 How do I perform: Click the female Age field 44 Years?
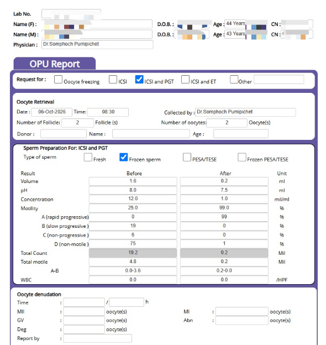[x=235, y=24]
